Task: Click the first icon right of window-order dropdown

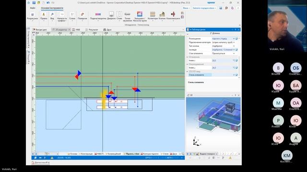Action: click(221, 8)
